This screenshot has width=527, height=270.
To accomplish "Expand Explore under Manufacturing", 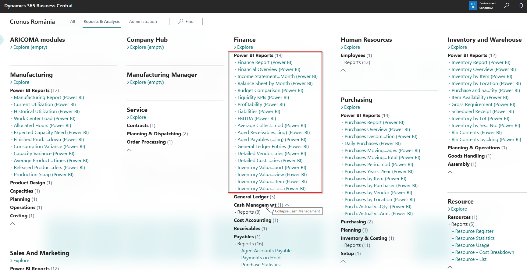I will [x=20, y=82].
